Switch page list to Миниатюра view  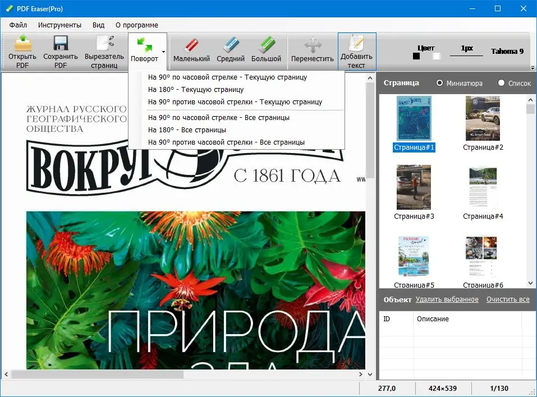tap(440, 83)
